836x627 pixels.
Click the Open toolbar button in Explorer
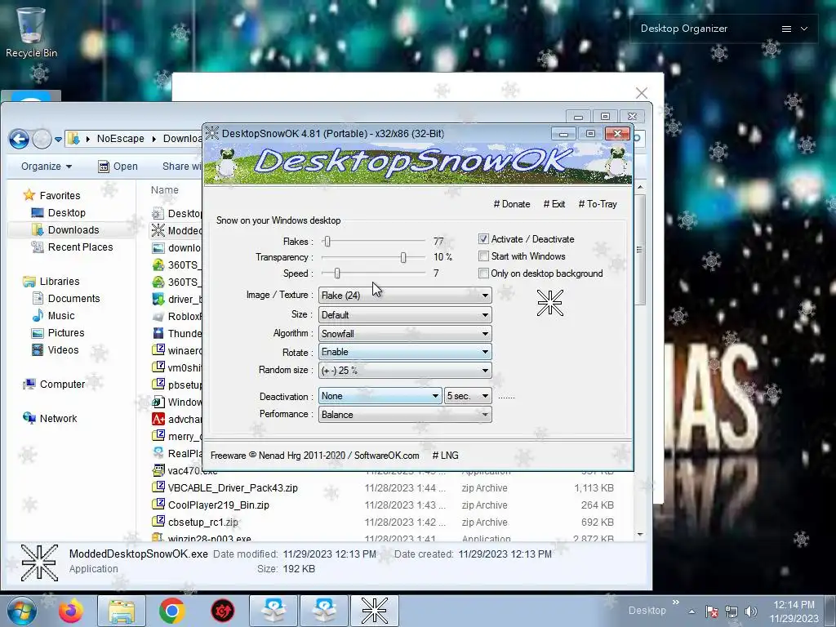(x=118, y=167)
